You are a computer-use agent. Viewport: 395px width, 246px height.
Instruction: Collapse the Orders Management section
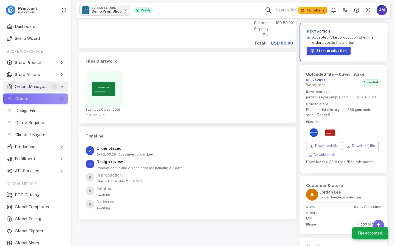35,87
